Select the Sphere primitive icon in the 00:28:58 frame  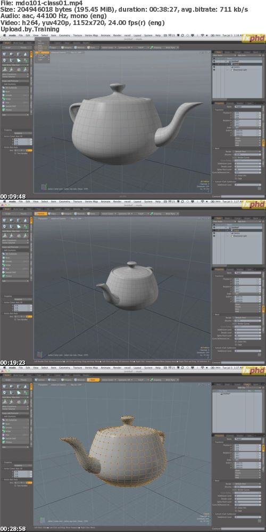tap(12, 387)
